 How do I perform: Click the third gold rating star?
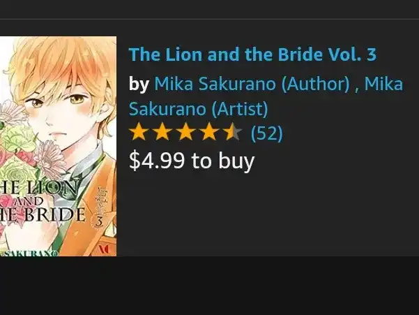point(185,132)
